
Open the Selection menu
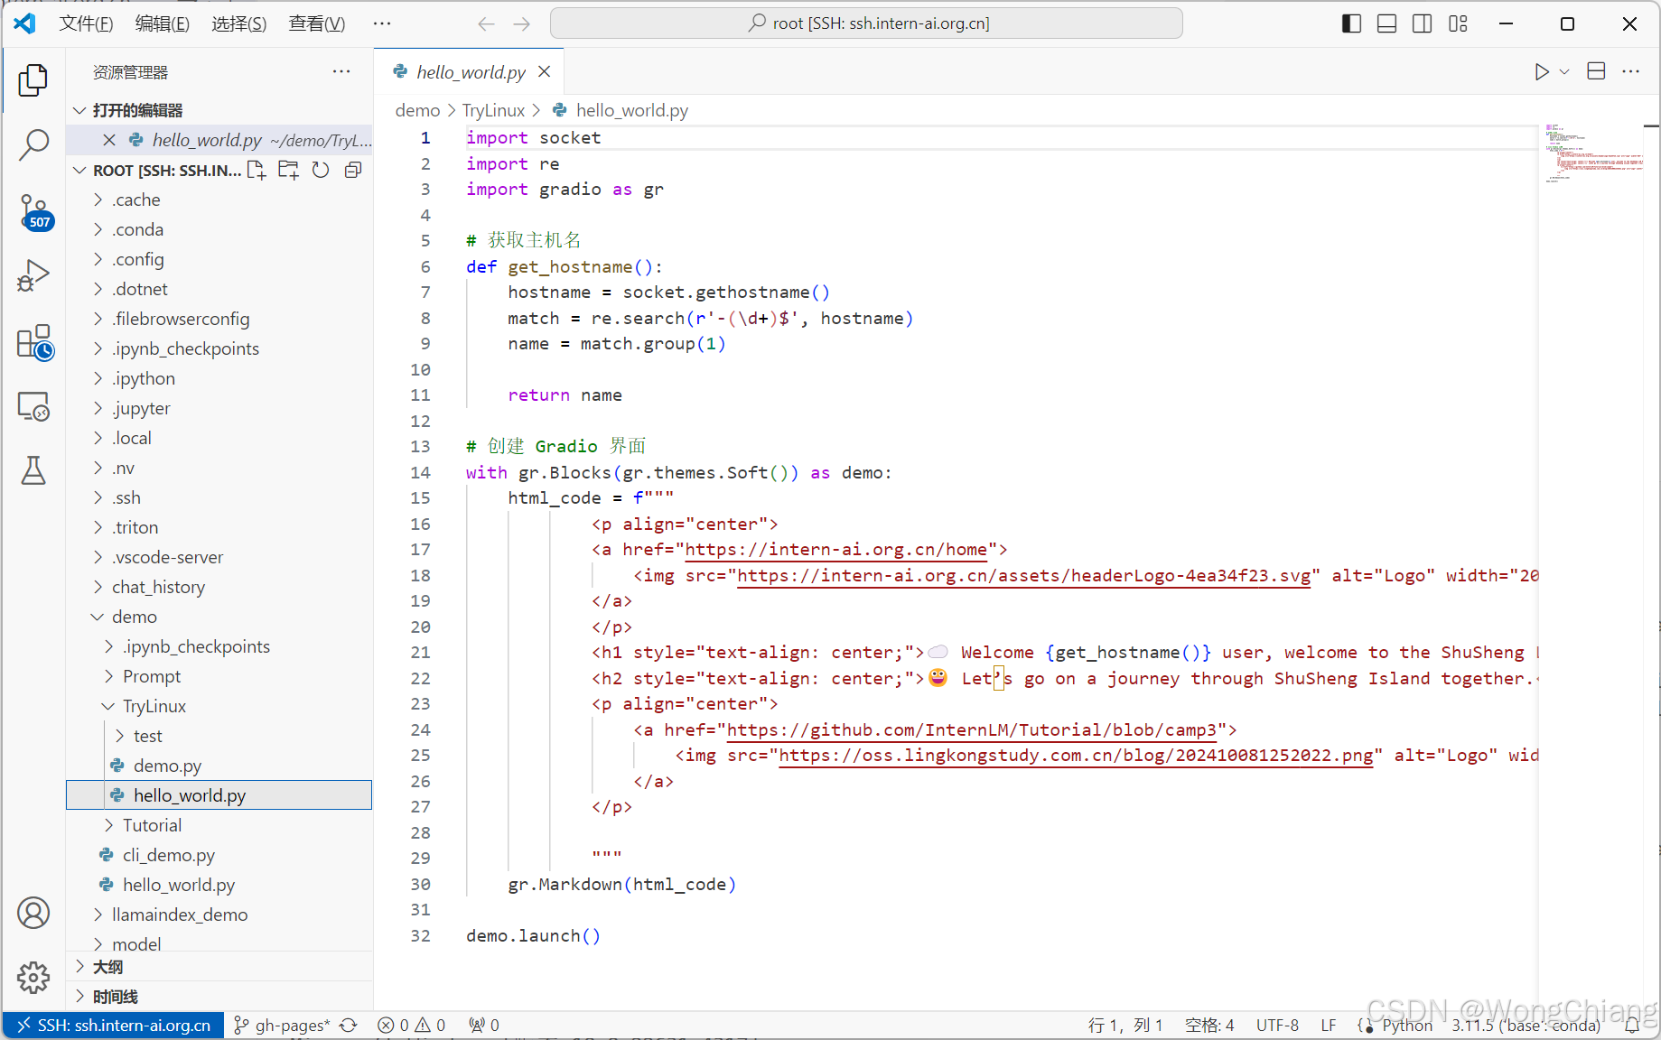coord(239,23)
